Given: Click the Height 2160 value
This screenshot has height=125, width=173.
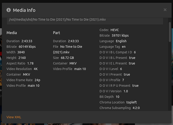Looking at the screenshot, I should point(22,58).
